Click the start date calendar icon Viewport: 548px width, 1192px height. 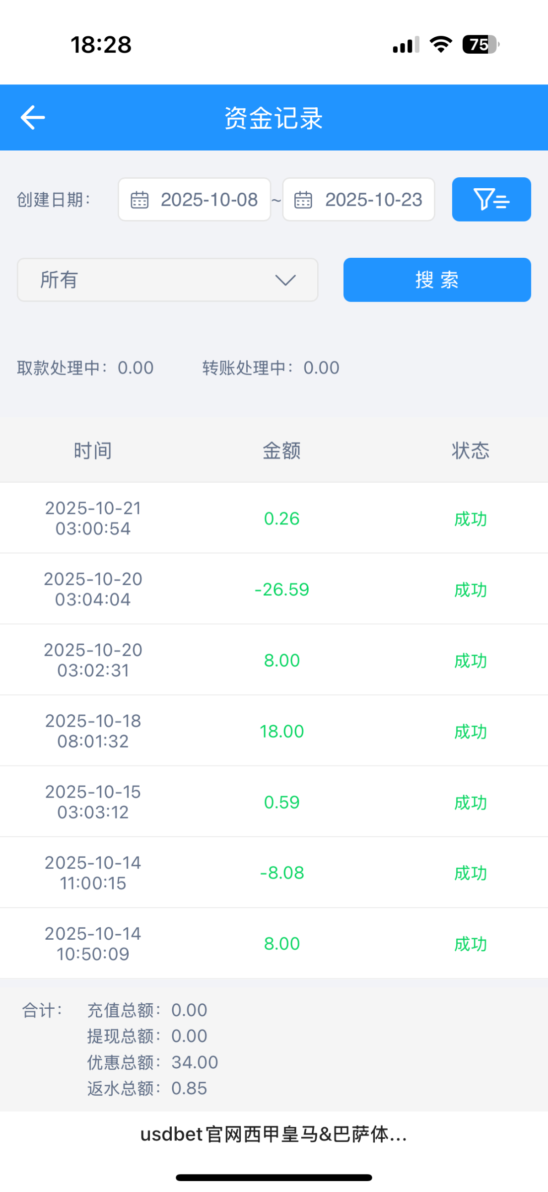139,200
